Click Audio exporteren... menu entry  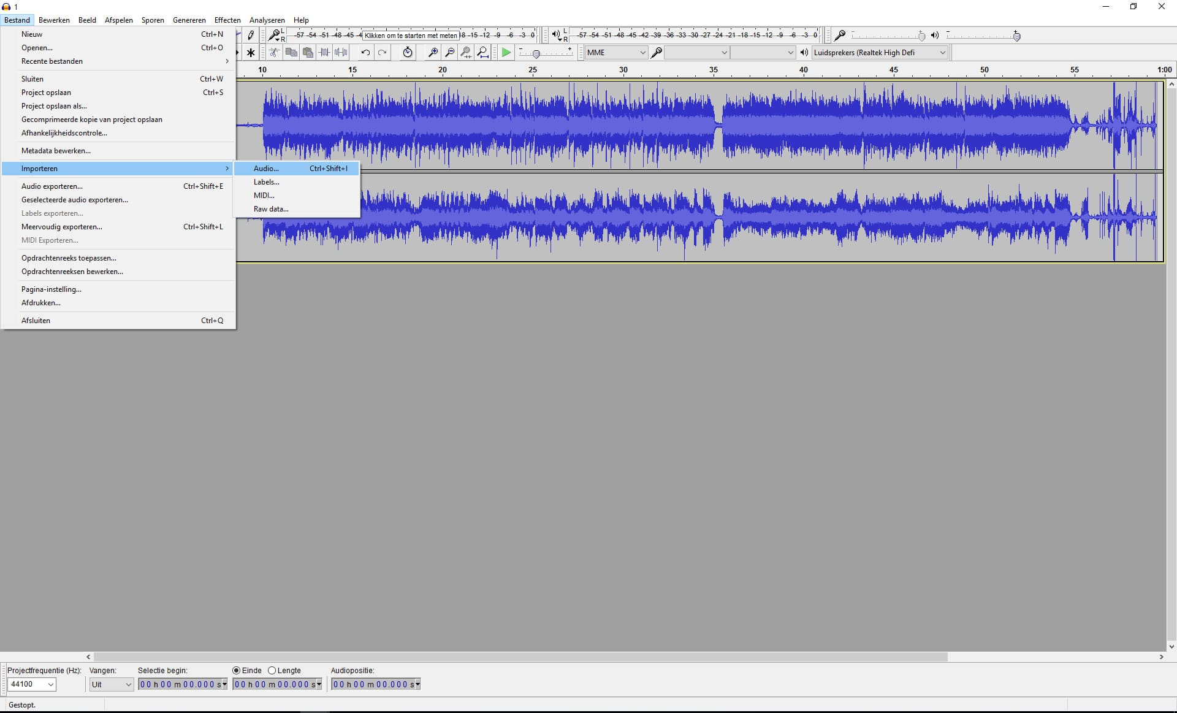52,186
